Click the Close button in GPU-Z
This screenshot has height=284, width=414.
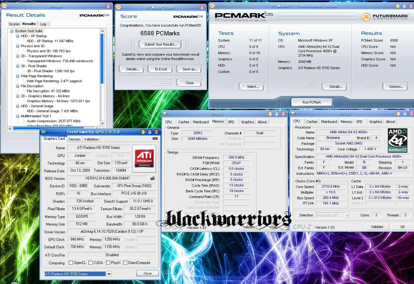coord(148,273)
